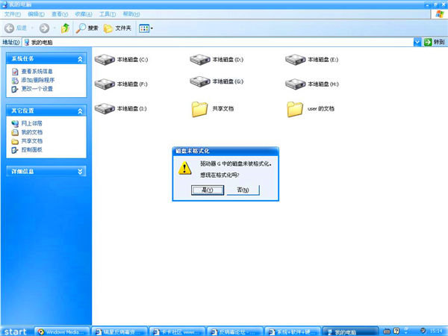Select the Local Disk (G:) drive icon
This screenshot has height=336, width=448.
click(200, 81)
